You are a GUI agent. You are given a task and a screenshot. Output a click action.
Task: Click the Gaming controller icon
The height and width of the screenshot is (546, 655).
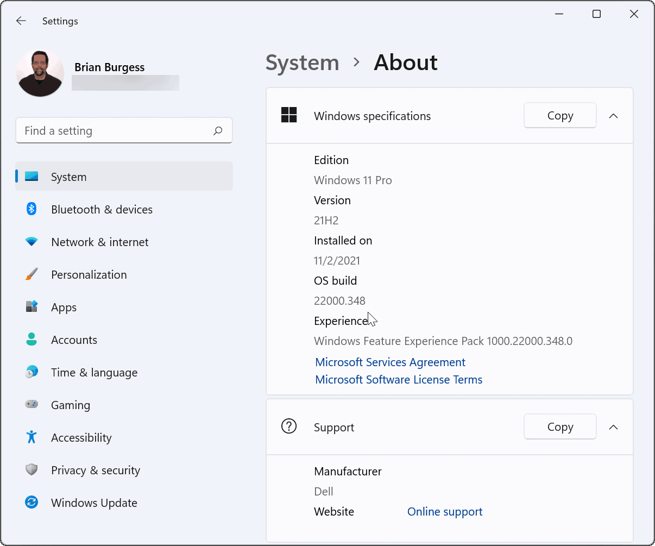tap(32, 405)
